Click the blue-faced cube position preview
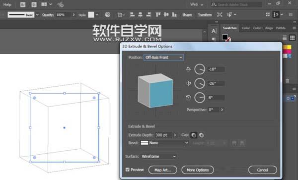The height and width of the screenshot is (180, 298). click(x=155, y=90)
